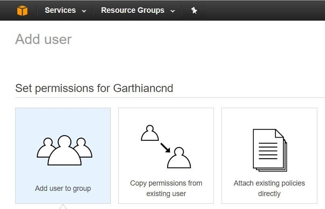Click the pointer notch below selected group card

coord(63,207)
